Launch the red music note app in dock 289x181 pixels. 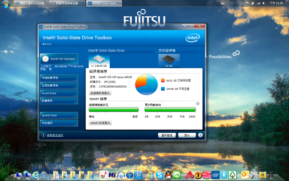click(x=103, y=175)
